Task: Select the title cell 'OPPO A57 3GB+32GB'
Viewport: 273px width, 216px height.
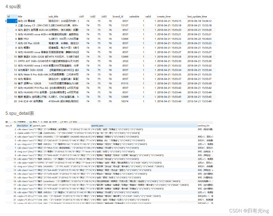Action: pyautogui.click(x=33, y=61)
